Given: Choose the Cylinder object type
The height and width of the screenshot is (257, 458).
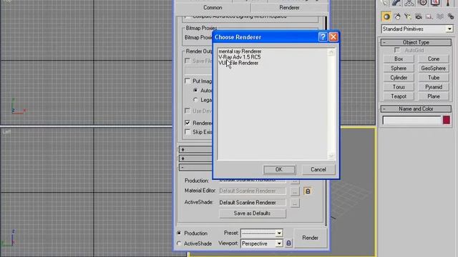Looking at the screenshot, I should click(x=399, y=78).
